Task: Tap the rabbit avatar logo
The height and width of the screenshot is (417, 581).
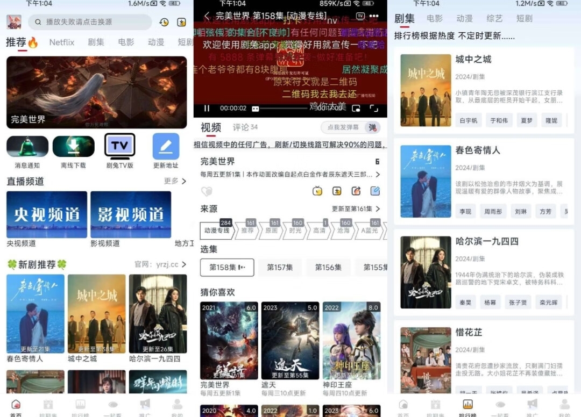Action: click(x=14, y=22)
